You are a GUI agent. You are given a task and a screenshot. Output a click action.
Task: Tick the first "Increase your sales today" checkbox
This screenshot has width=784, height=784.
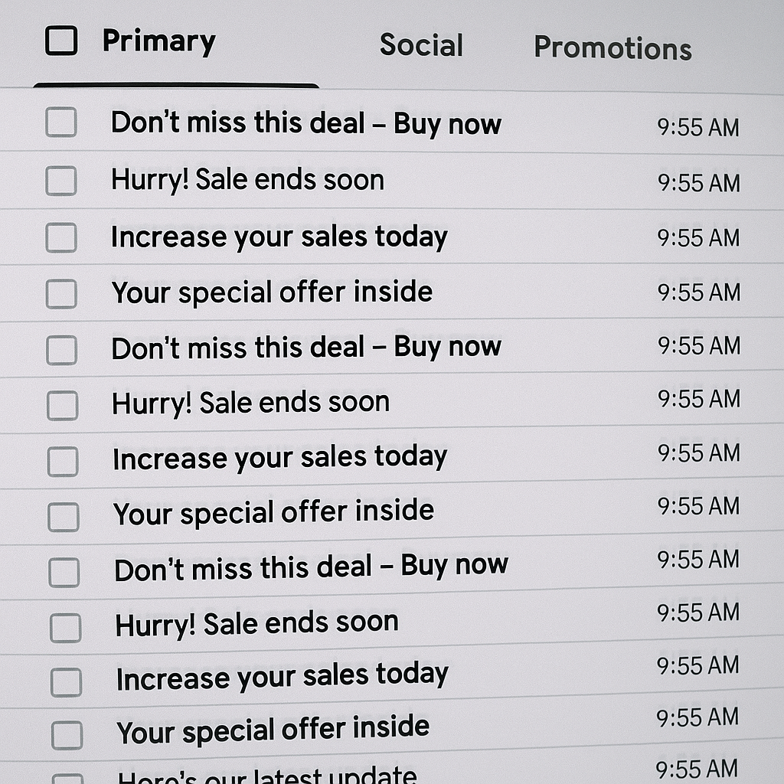tap(61, 238)
